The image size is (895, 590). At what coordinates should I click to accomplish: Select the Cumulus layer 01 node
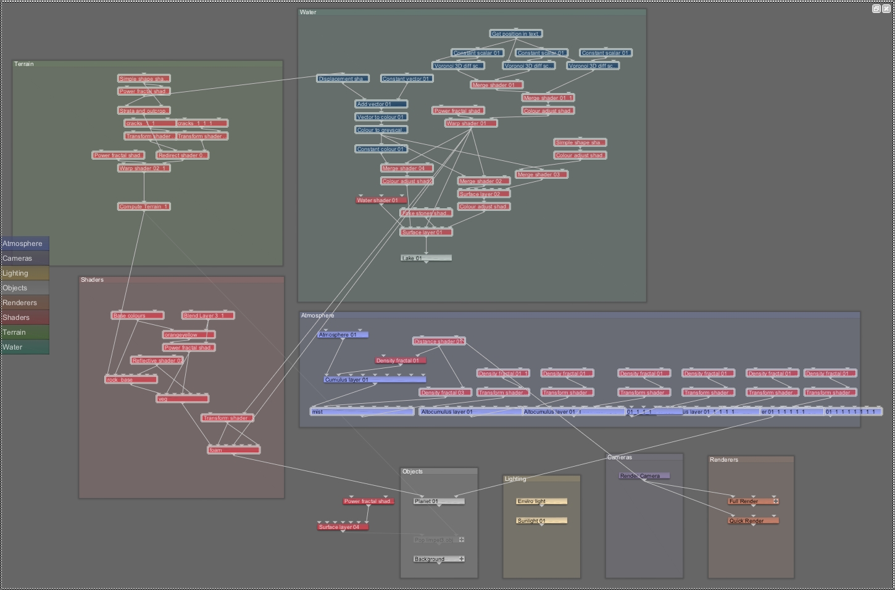pyautogui.click(x=375, y=380)
